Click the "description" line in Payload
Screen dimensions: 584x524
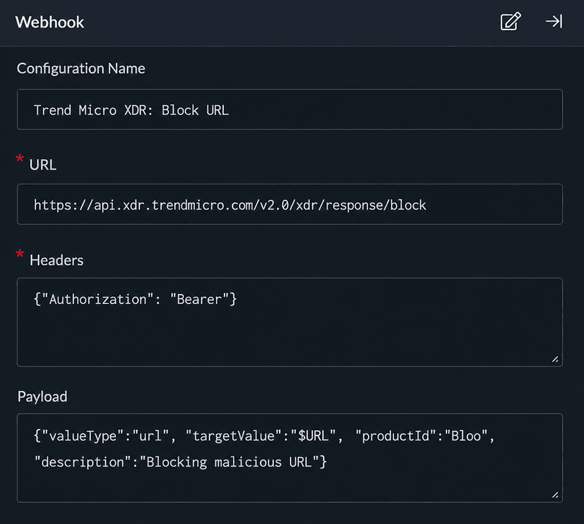click(180, 462)
